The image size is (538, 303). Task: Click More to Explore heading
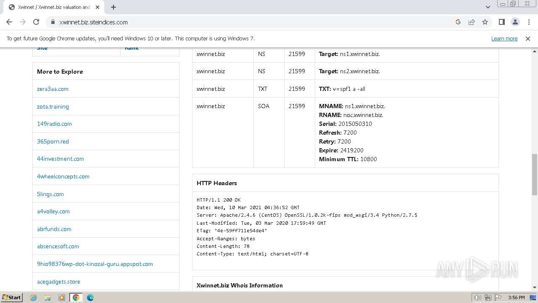[x=60, y=72]
